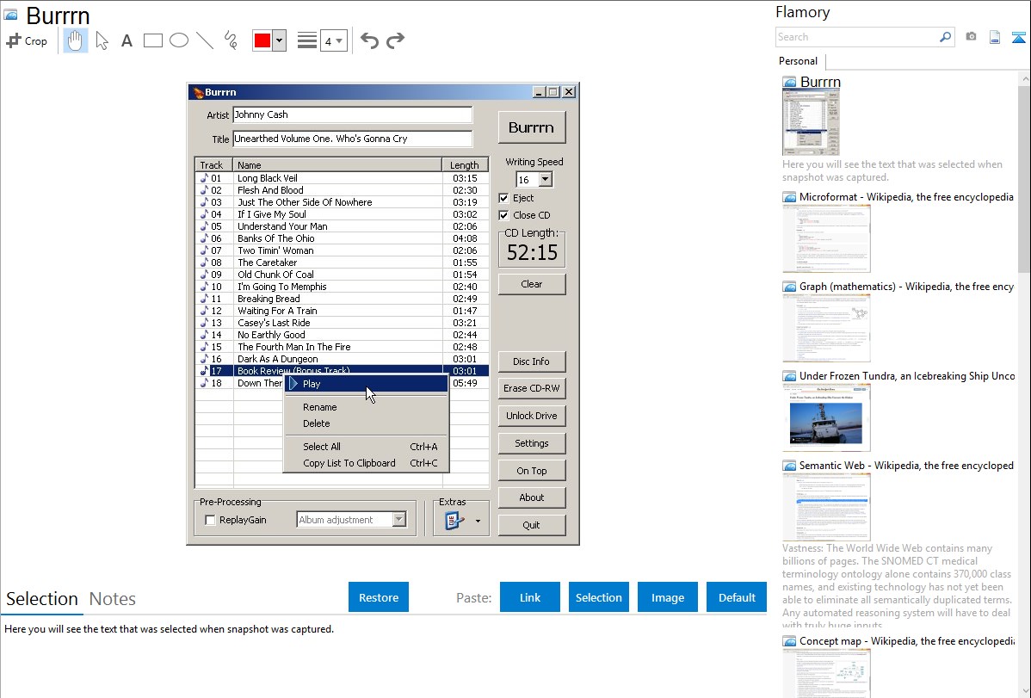Open the Graph (mathematics) snapshot thumbnail
This screenshot has width=1031, height=698.
[x=826, y=328]
